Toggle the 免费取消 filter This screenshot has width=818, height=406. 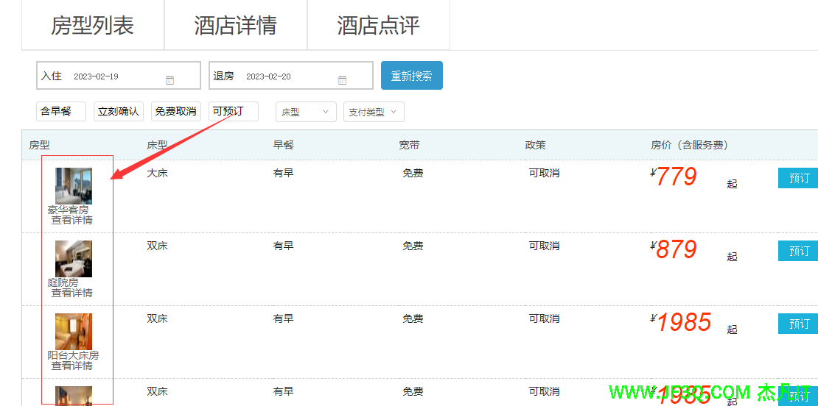[176, 112]
